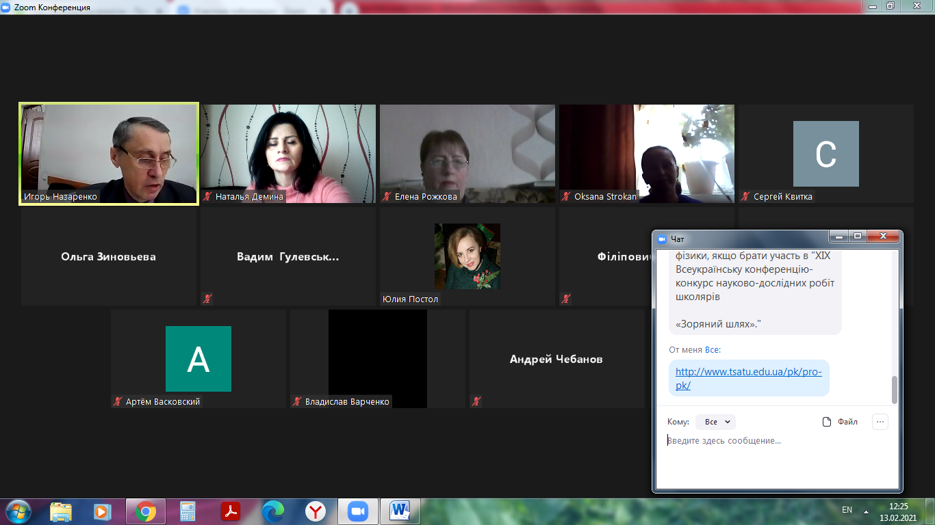
Task: Click the Zoom icon in the conference title bar
Action: (7, 7)
